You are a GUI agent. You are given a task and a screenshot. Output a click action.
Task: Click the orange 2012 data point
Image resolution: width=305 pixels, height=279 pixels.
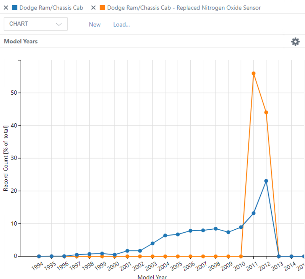(x=266, y=112)
